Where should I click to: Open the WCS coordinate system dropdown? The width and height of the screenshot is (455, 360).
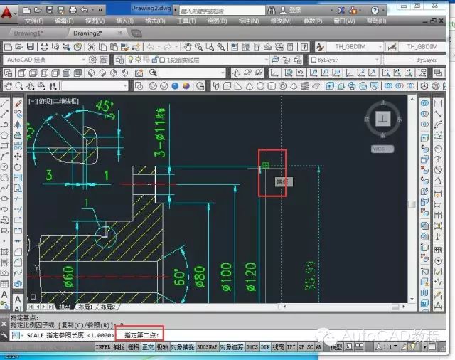(382, 149)
